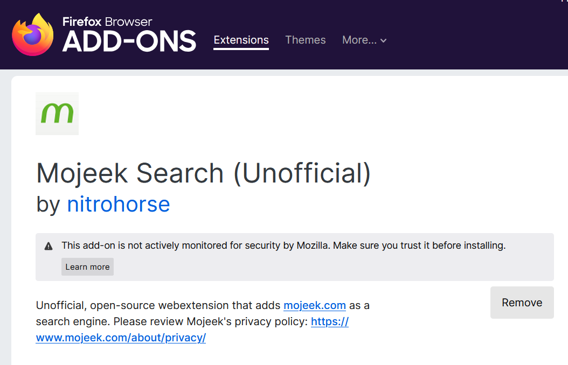Viewport: 568px width, 365px height.
Task: Click the gray security notice box
Action: tap(294, 257)
